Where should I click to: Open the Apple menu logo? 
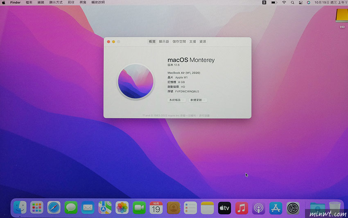4,2
